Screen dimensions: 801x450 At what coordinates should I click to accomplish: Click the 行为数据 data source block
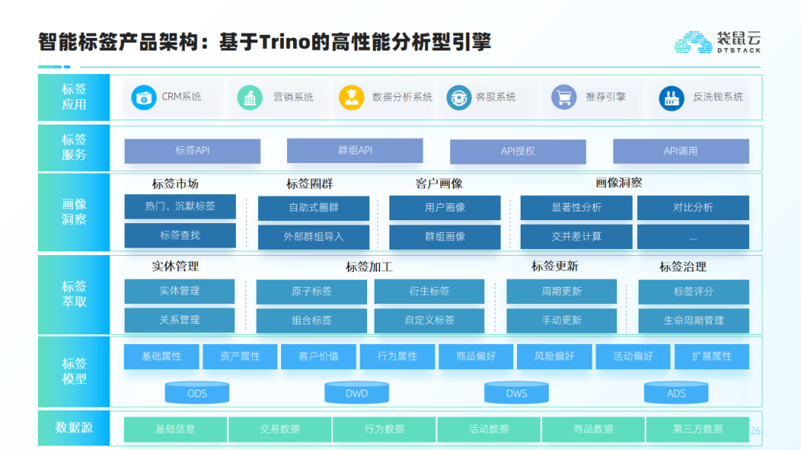[x=385, y=429]
